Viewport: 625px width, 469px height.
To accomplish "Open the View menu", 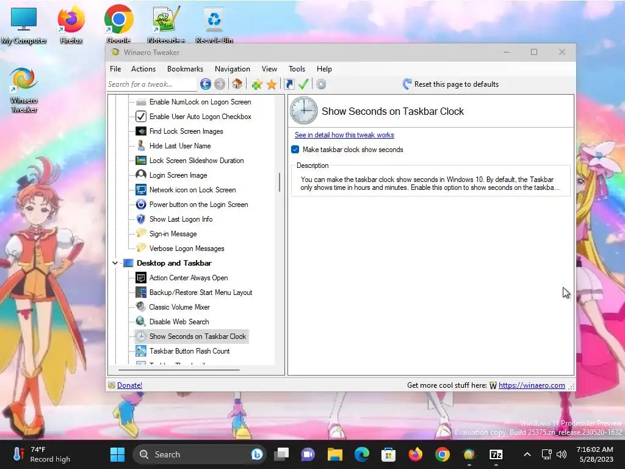I will (269, 69).
